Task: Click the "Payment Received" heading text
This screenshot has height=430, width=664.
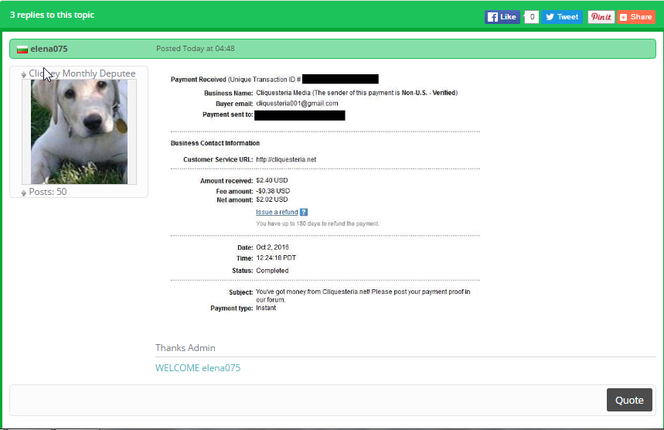Action: [199, 79]
